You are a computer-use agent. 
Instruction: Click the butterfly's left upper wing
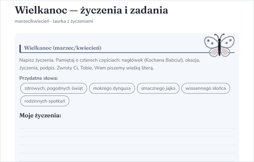click(211, 42)
